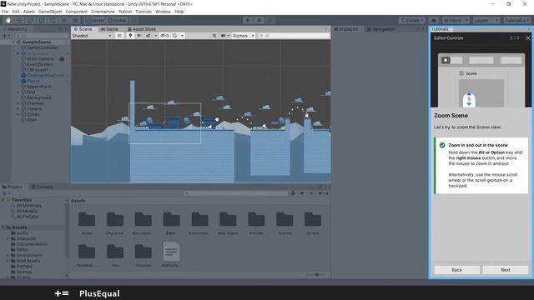This screenshot has height=300, width=534.
Task: Click the Scene view search field
Action: (294, 36)
